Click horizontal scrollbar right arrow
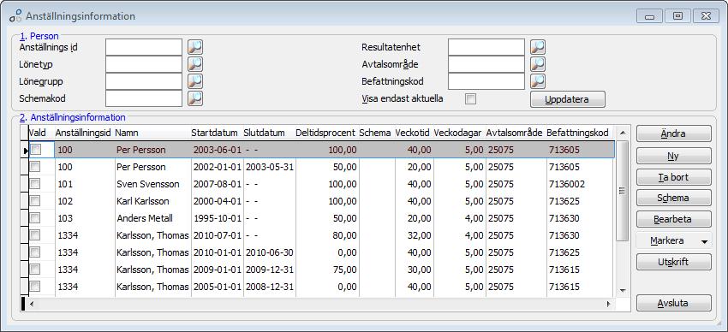 pyautogui.click(x=608, y=304)
